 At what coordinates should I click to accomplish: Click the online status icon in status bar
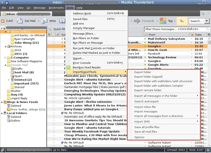2,150
